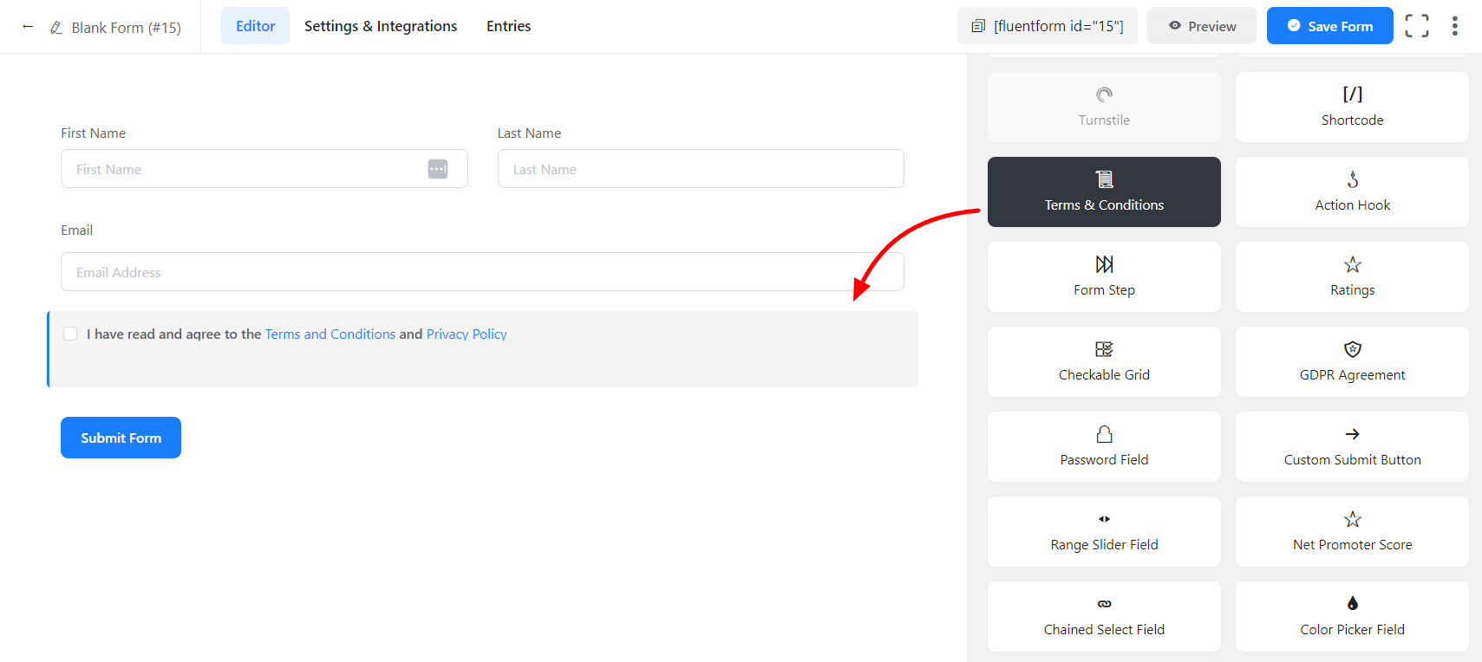The width and height of the screenshot is (1482, 662).
Task: Add the Color Picker Field
Action: 1351,616
